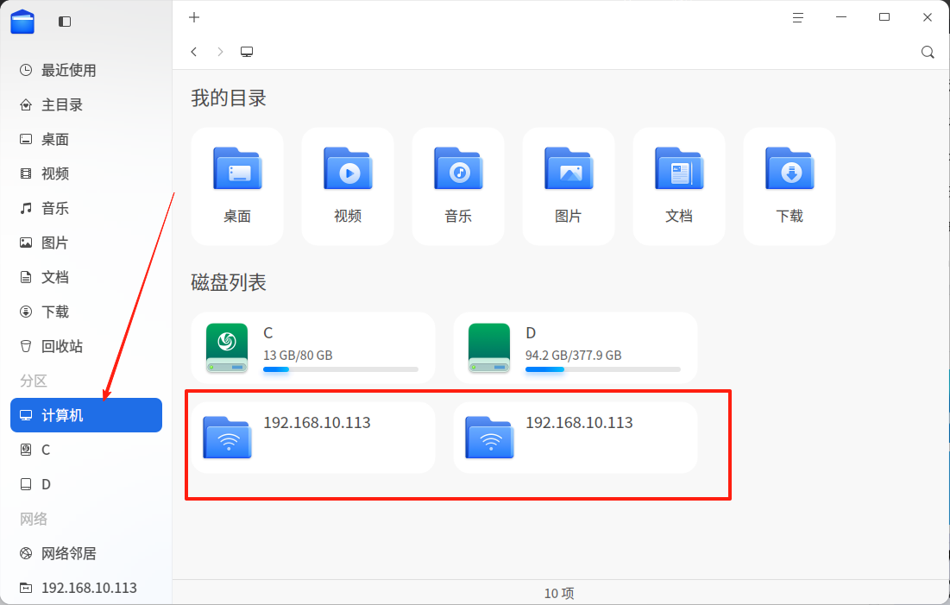The width and height of the screenshot is (950, 605).
Task: Click the search magnifier icon
Action: point(927,52)
